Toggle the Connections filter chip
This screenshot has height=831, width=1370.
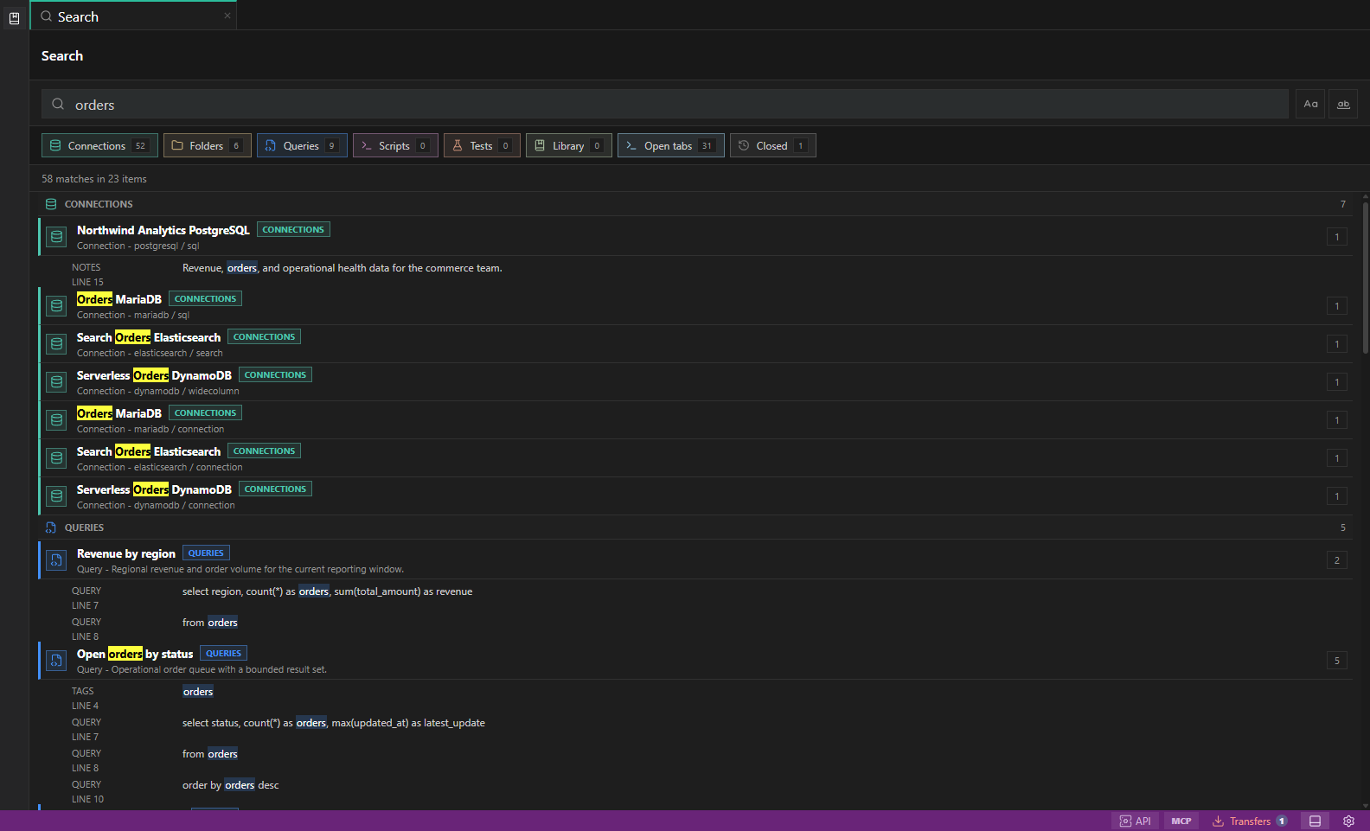click(x=99, y=145)
